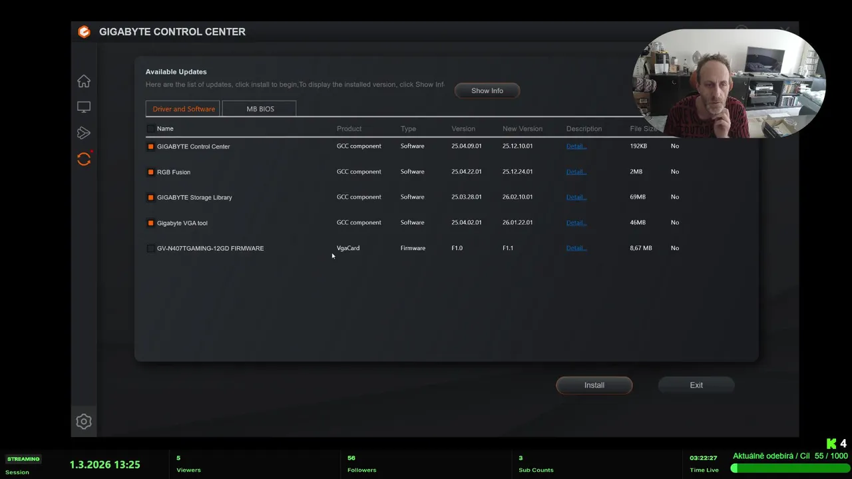852x479 pixels.
Task: Open the performance arrow sidebar icon
Action: click(84, 133)
